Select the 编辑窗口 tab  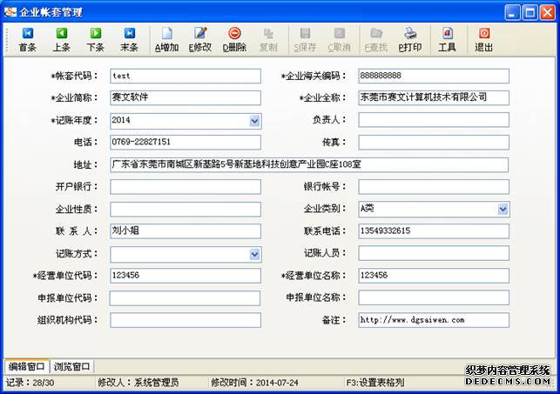click(x=27, y=366)
